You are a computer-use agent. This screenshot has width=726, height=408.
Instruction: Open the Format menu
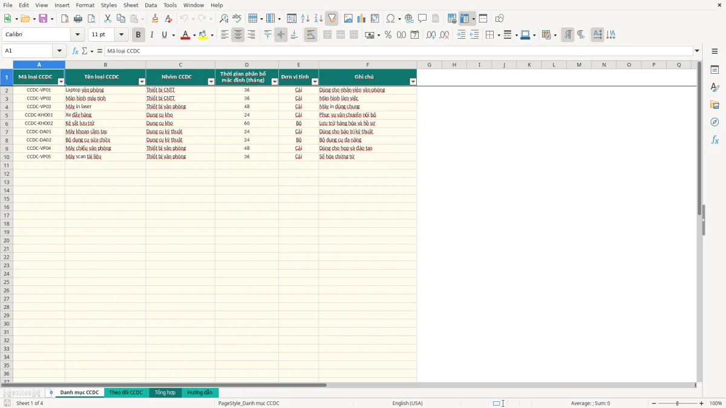[x=85, y=5]
